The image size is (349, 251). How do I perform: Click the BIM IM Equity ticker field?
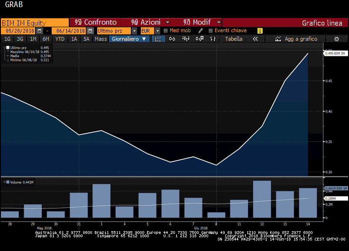35,22
